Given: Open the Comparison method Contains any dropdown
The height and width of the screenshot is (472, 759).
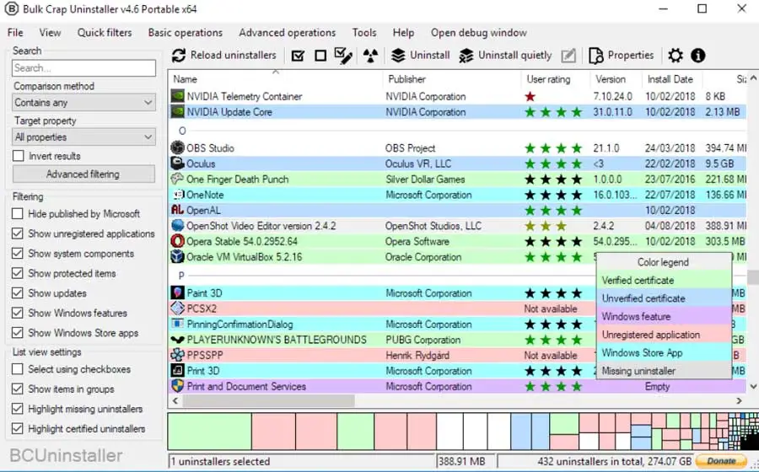Looking at the screenshot, I should point(83,103).
